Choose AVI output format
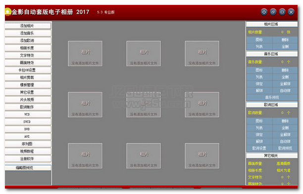The height and width of the screenshot is (194, 303). [28, 136]
